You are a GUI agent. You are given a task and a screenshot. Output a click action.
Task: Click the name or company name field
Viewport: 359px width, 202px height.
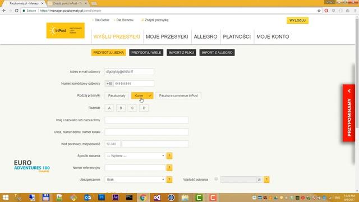147,120
